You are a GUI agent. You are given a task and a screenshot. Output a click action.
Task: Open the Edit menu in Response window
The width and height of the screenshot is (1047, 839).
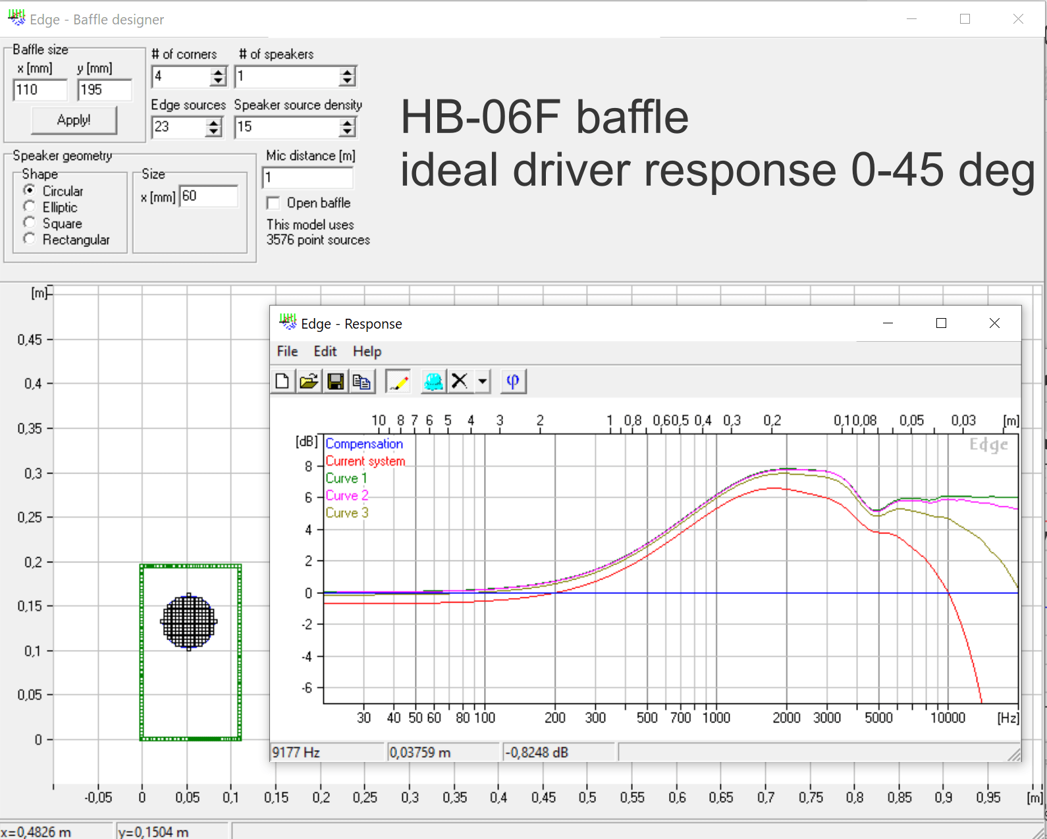coord(325,351)
